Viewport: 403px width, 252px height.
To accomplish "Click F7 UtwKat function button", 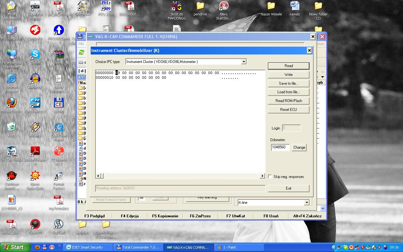I will point(236,216).
